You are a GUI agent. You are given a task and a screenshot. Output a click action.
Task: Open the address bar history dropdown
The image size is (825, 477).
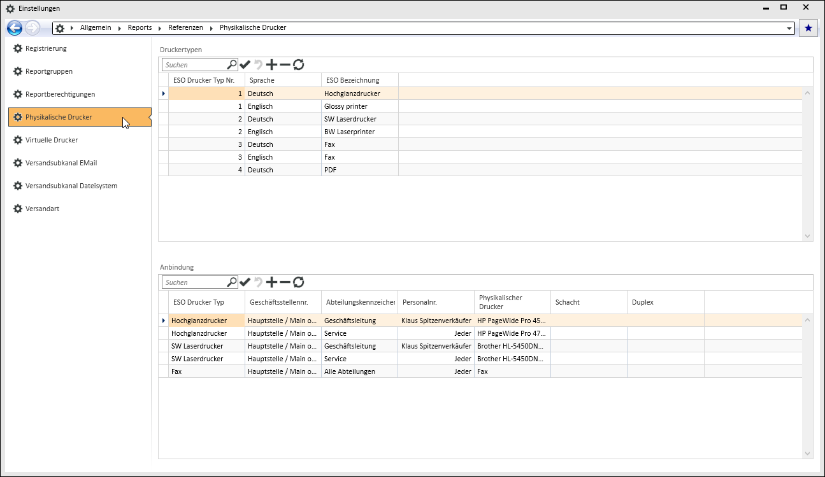[x=790, y=29]
